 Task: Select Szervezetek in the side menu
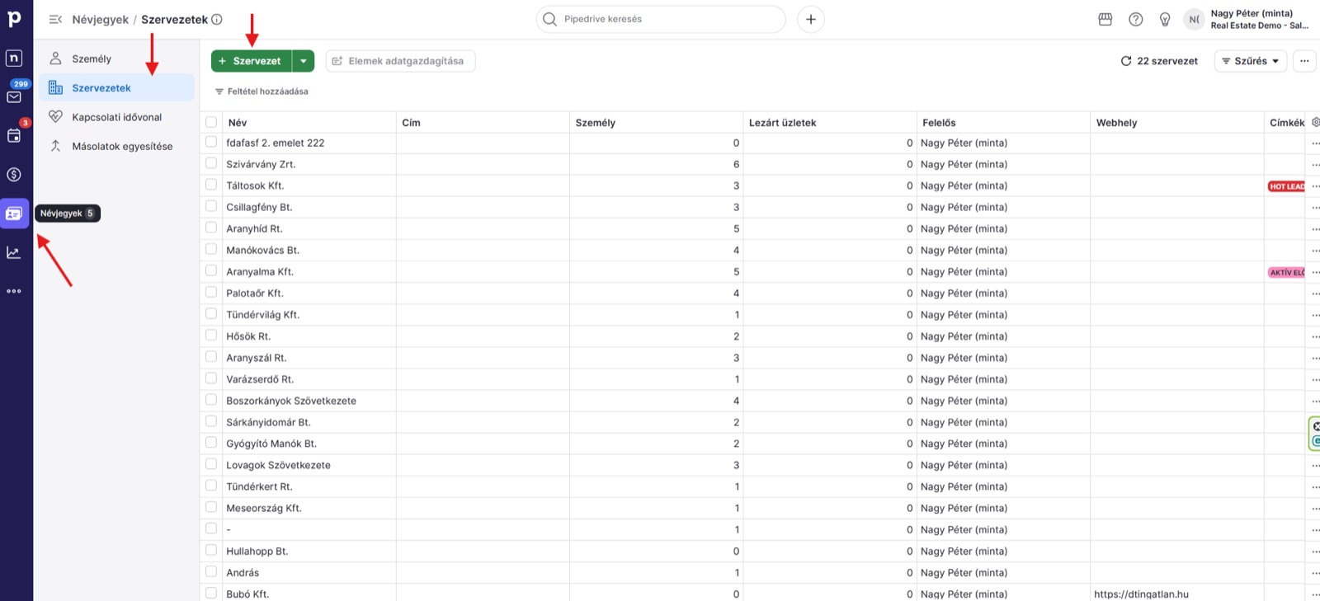(116, 87)
